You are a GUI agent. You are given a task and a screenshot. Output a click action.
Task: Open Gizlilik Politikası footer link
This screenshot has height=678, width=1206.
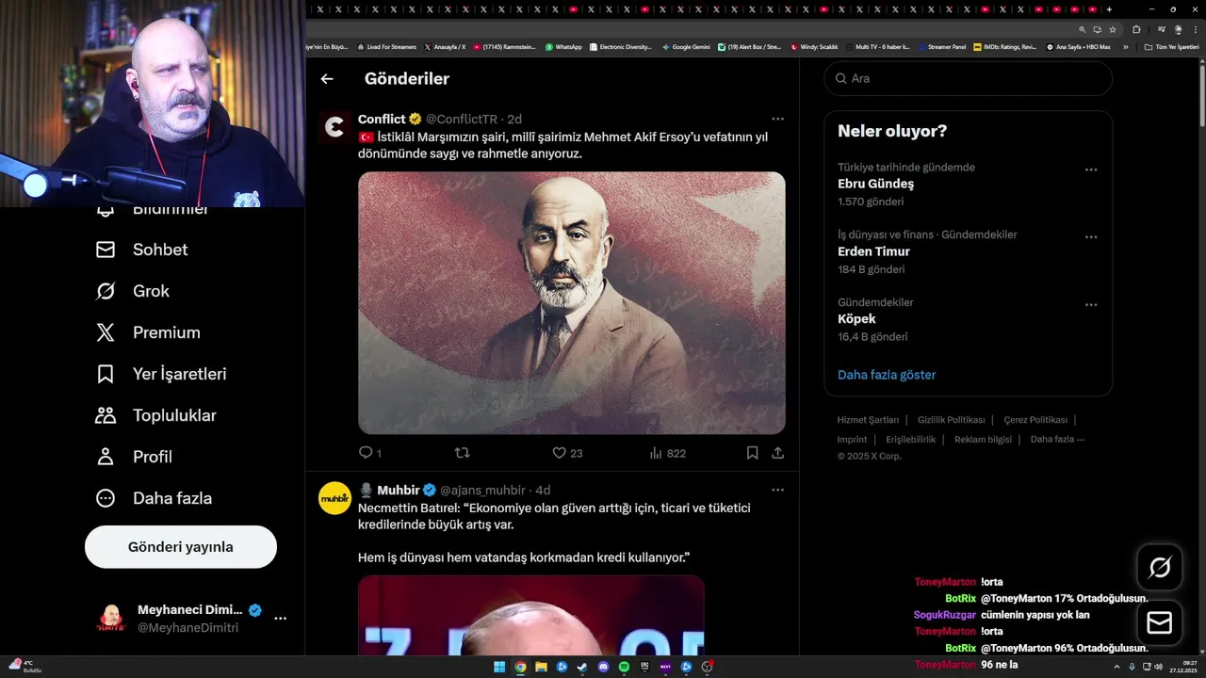point(951,420)
